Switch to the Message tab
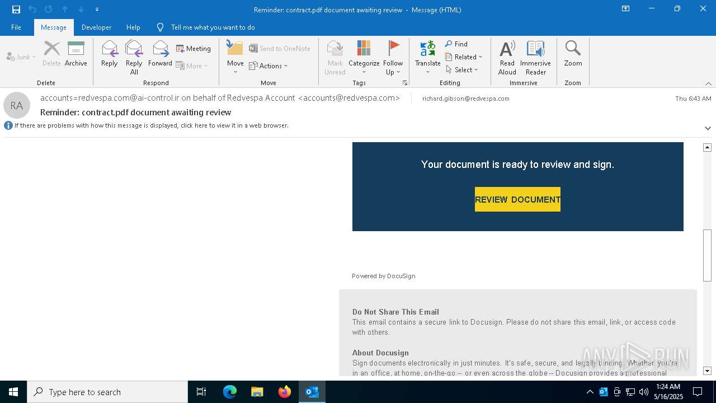This screenshot has height=403, width=716. [54, 27]
